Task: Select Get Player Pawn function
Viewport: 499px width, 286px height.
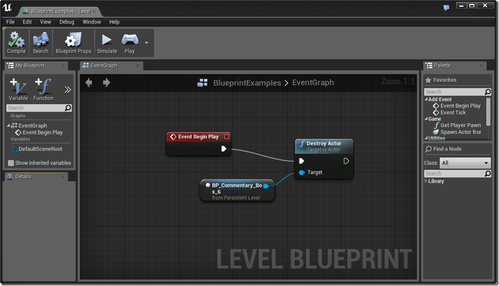Action: [x=461, y=126]
